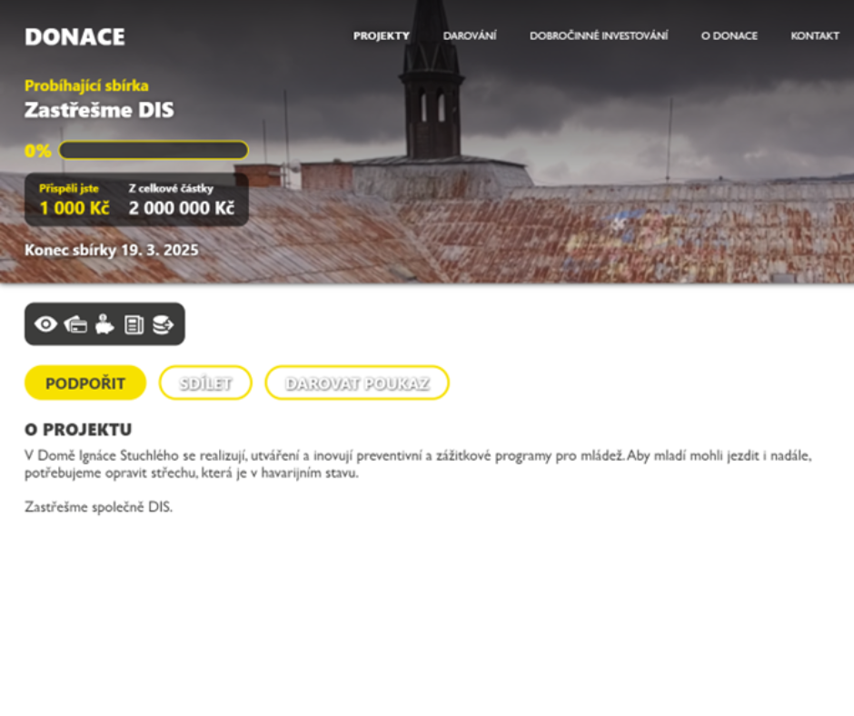The image size is (854, 716).
Task: Click the contributed amount 1 000 Kč
Action: (74, 208)
